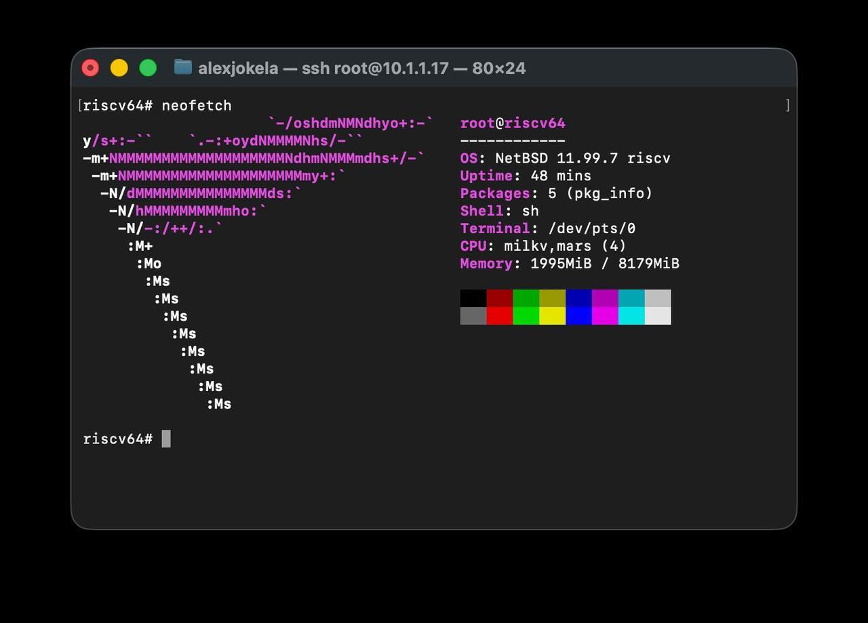The height and width of the screenshot is (623, 868).
Task: Click the 'Memory: 1995MiB / 8179MiB' line
Action: [x=570, y=264]
